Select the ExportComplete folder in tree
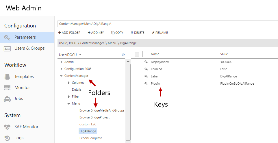The width and height of the screenshot is (278, 143). tap(91, 138)
